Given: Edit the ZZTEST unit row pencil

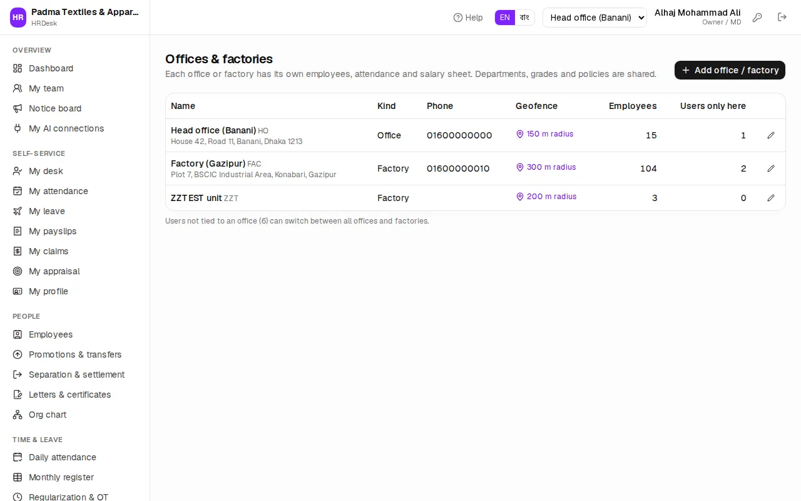Looking at the screenshot, I should click(771, 198).
